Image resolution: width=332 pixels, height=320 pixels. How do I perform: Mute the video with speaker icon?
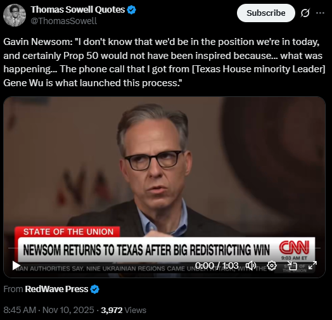point(251,266)
